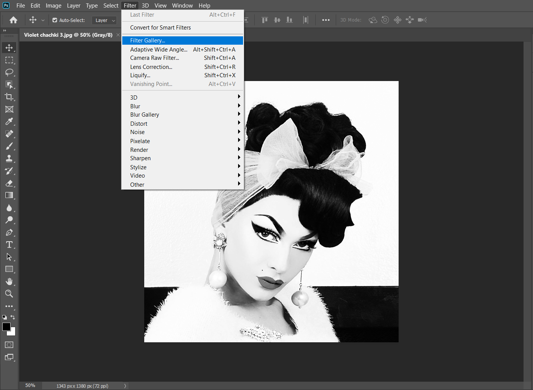
Task: Expand the Other filters submenu
Action: [x=182, y=184]
